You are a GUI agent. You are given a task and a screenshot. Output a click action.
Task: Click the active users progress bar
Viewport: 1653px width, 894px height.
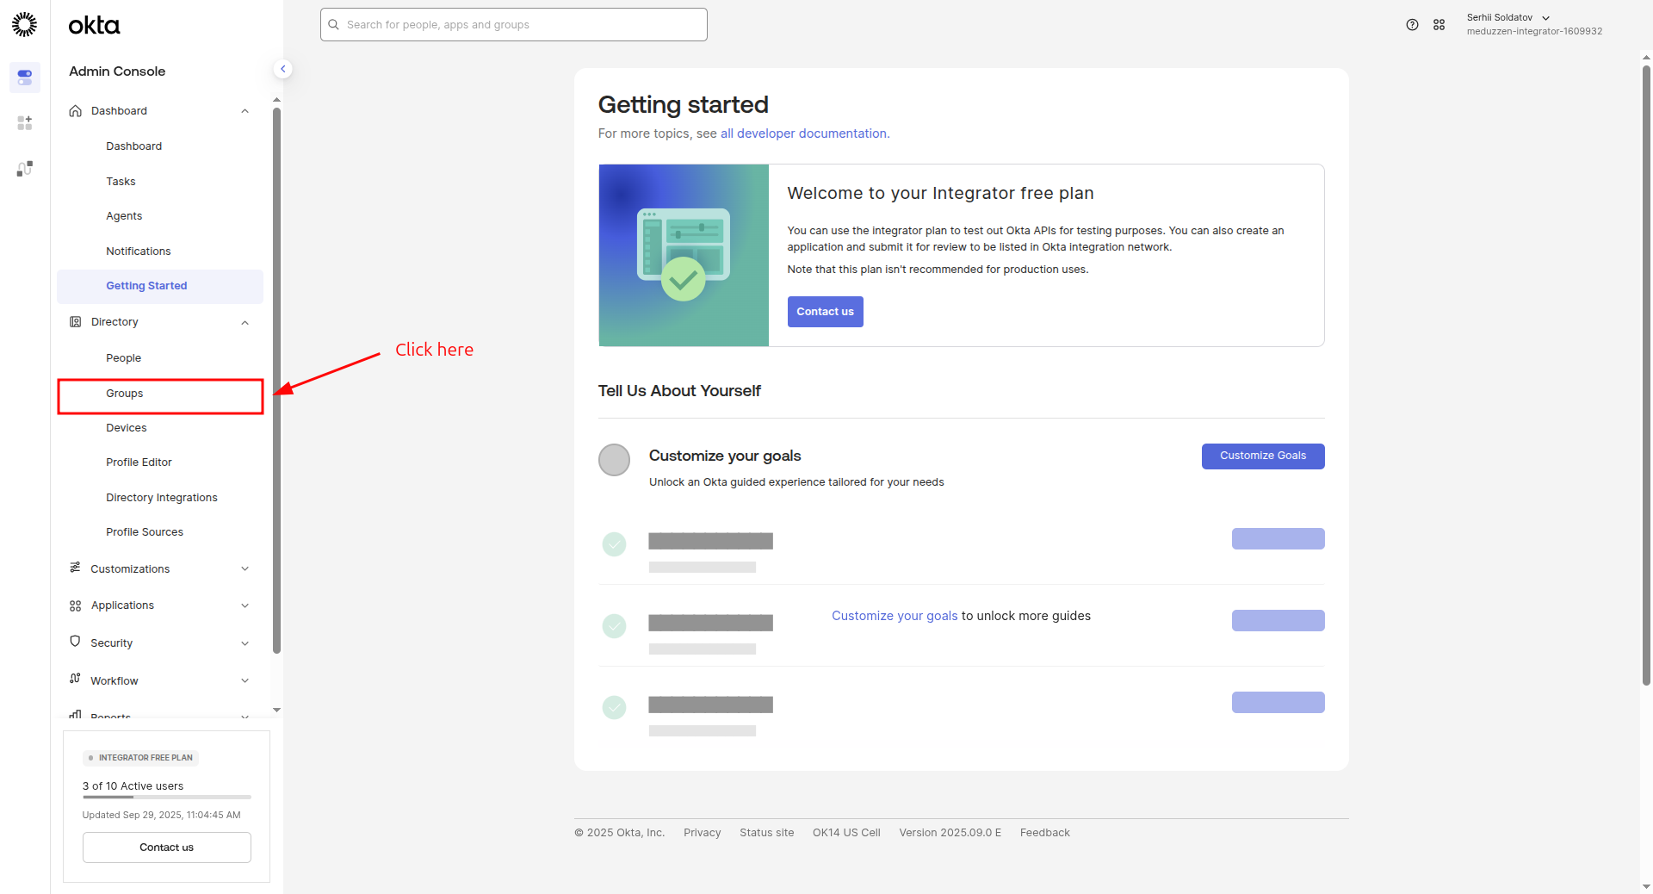[167, 798]
